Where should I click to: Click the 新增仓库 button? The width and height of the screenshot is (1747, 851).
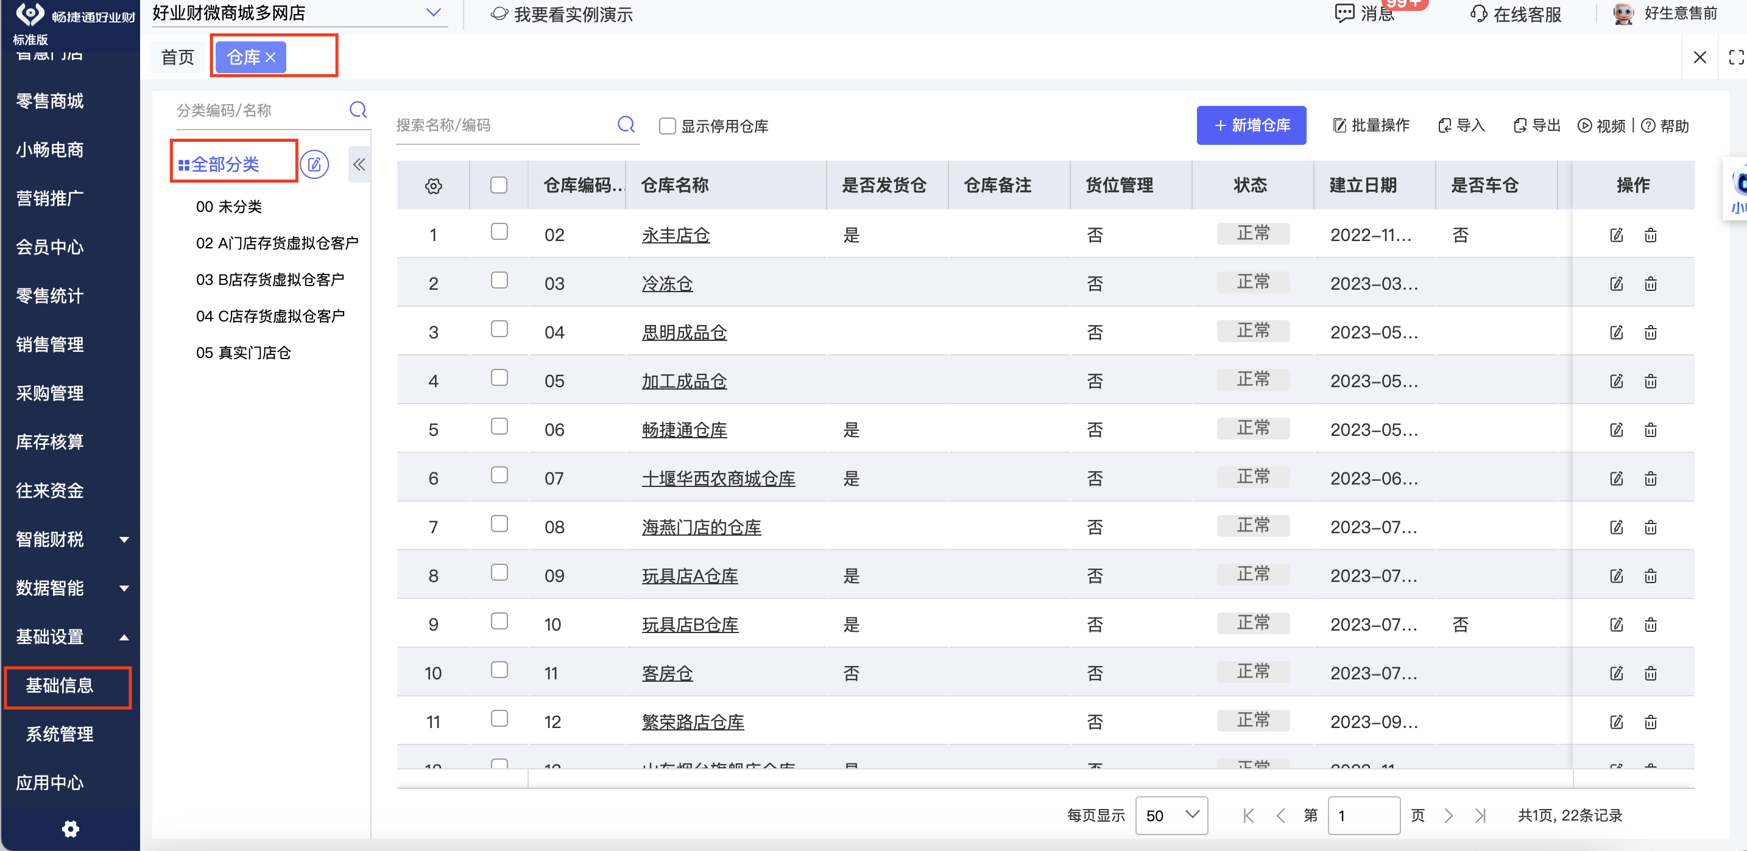tap(1251, 125)
